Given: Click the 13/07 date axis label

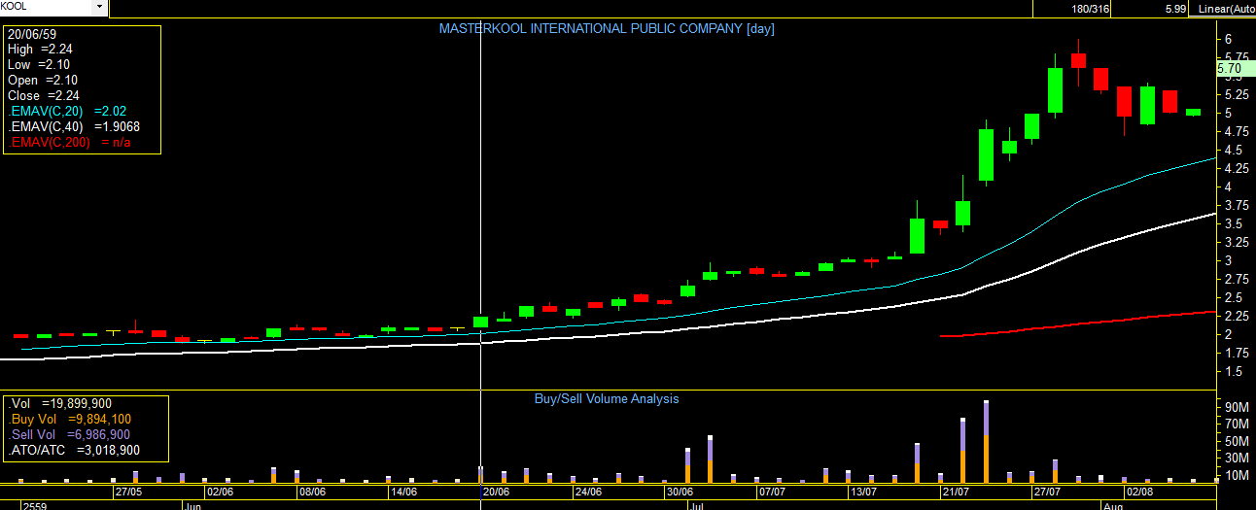Looking at the screenshot, I should tap(863, 493).
